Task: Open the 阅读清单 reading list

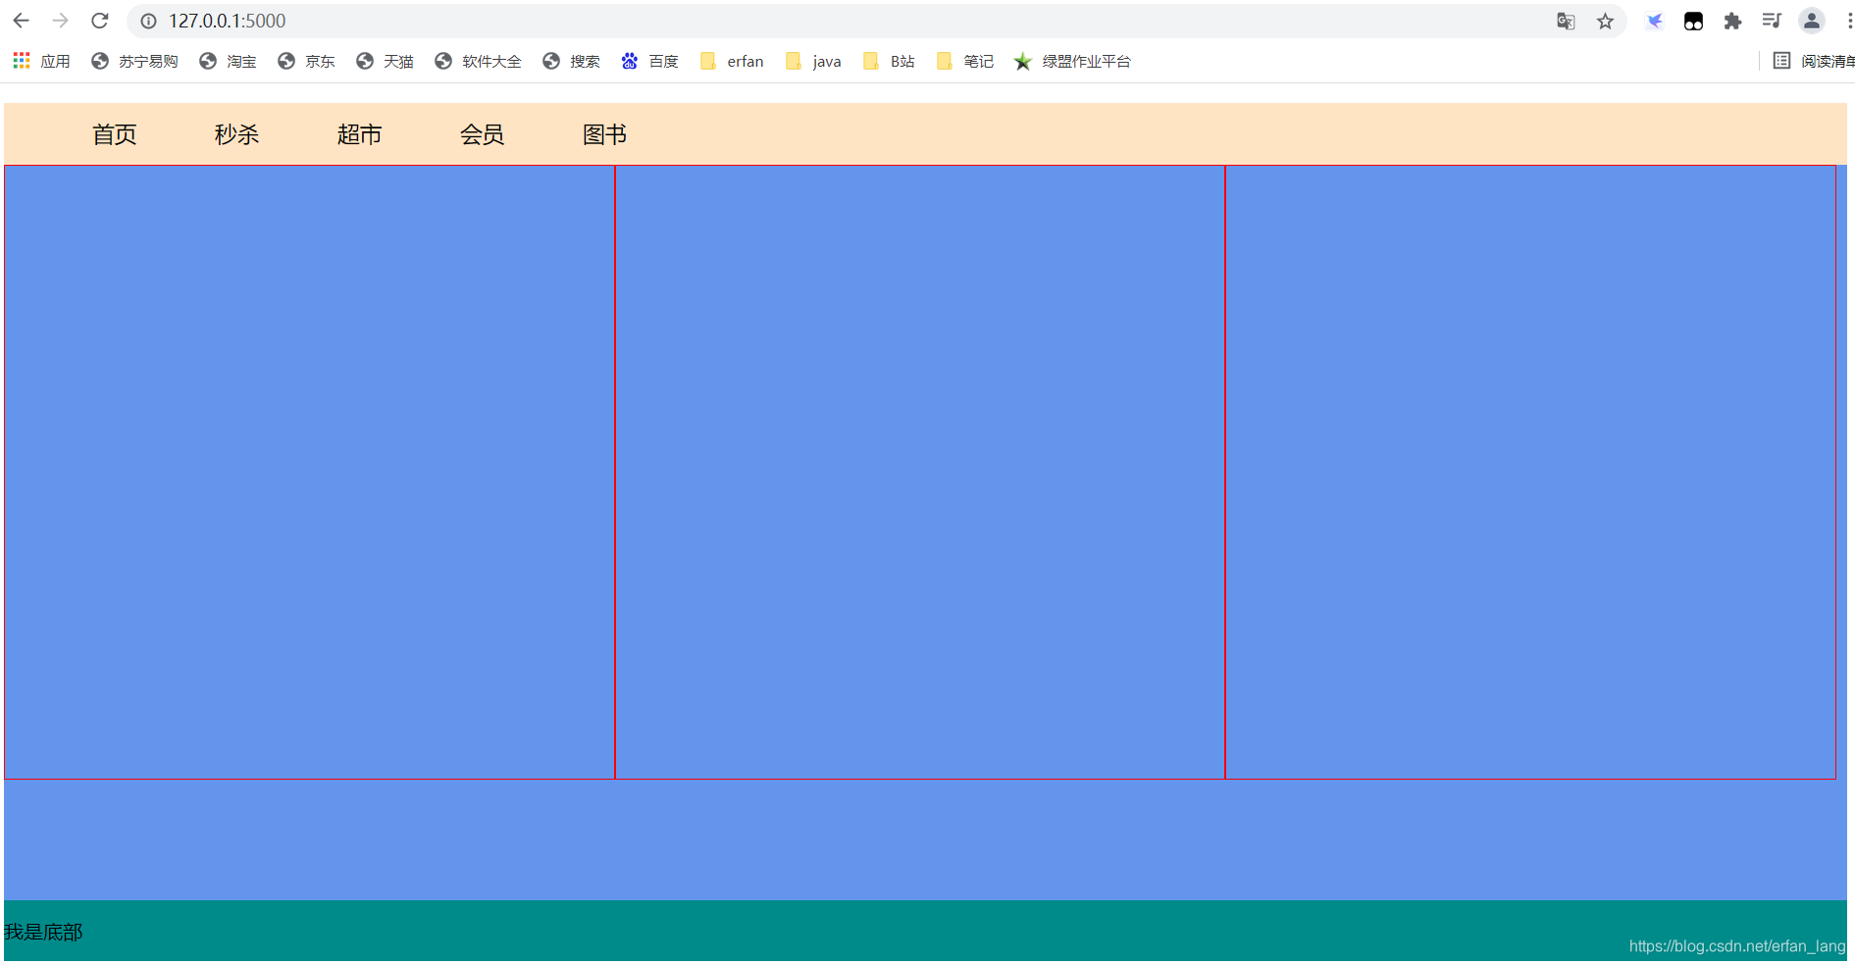Action: [1814, 61]
